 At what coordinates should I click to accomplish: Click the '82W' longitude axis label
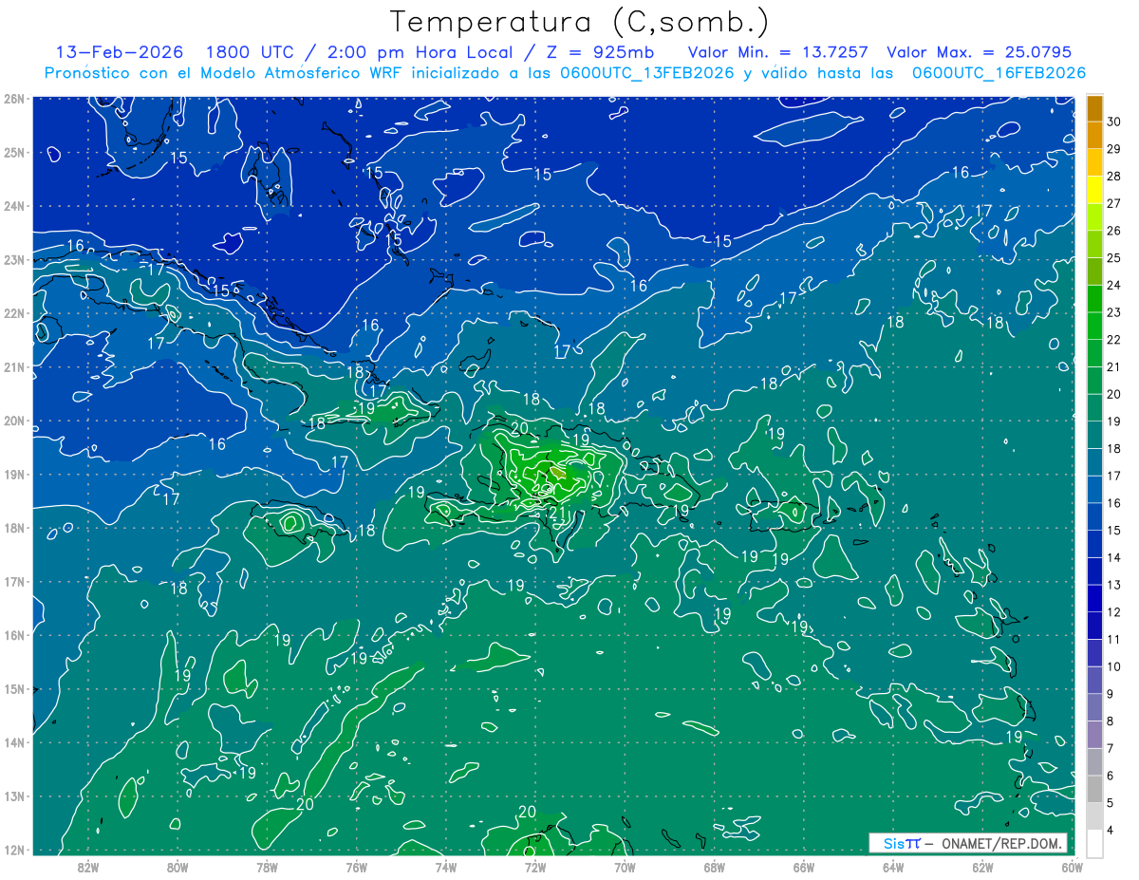(87, 867)
